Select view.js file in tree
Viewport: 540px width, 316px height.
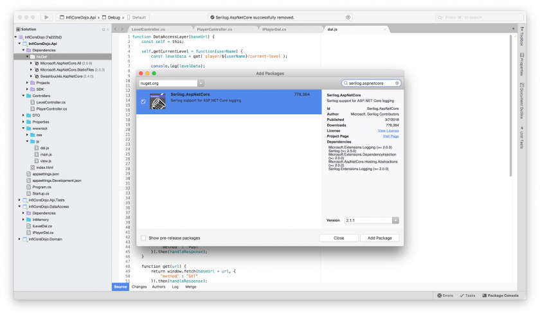coord(46,161)
